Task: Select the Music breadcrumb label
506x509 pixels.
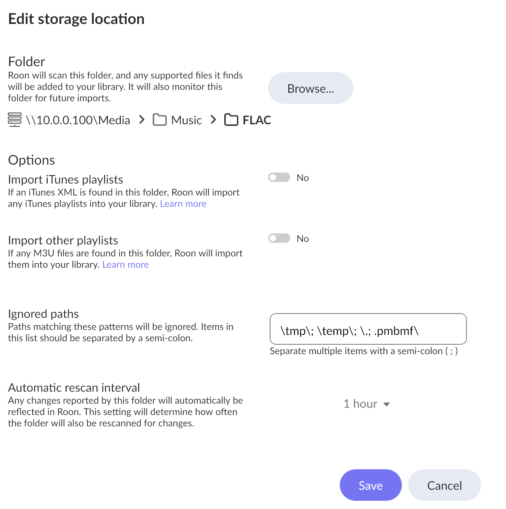Action: point(186,120)
